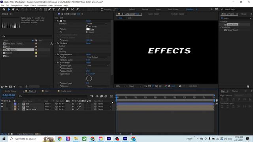The height and width of the screenshot is (142, 253).
Task: Toggle the Fill effect fx switch
Action: point(58,21)
